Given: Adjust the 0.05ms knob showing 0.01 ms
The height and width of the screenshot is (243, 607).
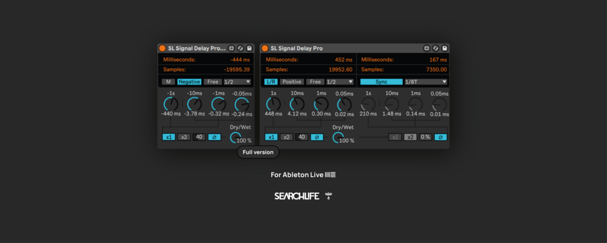Looking at the screenshot, I should (439, 104).
